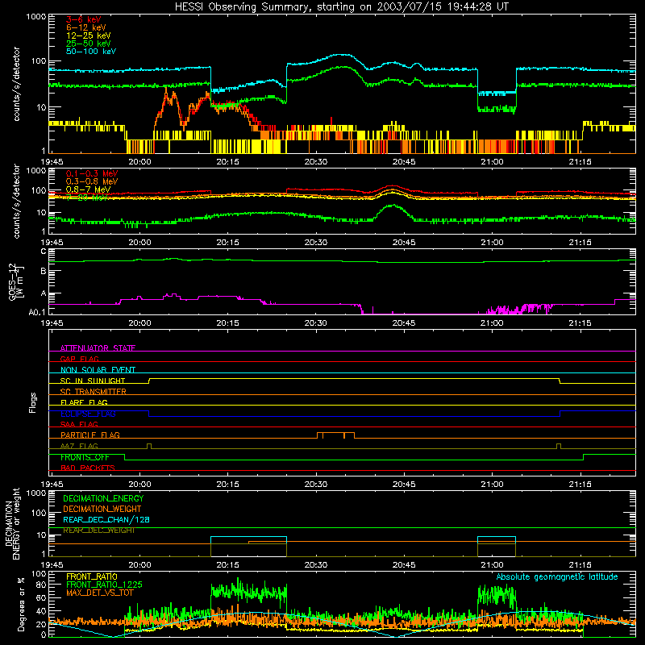The height and width of the screenshot is (645, 645).
Task: Click the BAD_PACKETS flag label
Action: pos(88,468)
